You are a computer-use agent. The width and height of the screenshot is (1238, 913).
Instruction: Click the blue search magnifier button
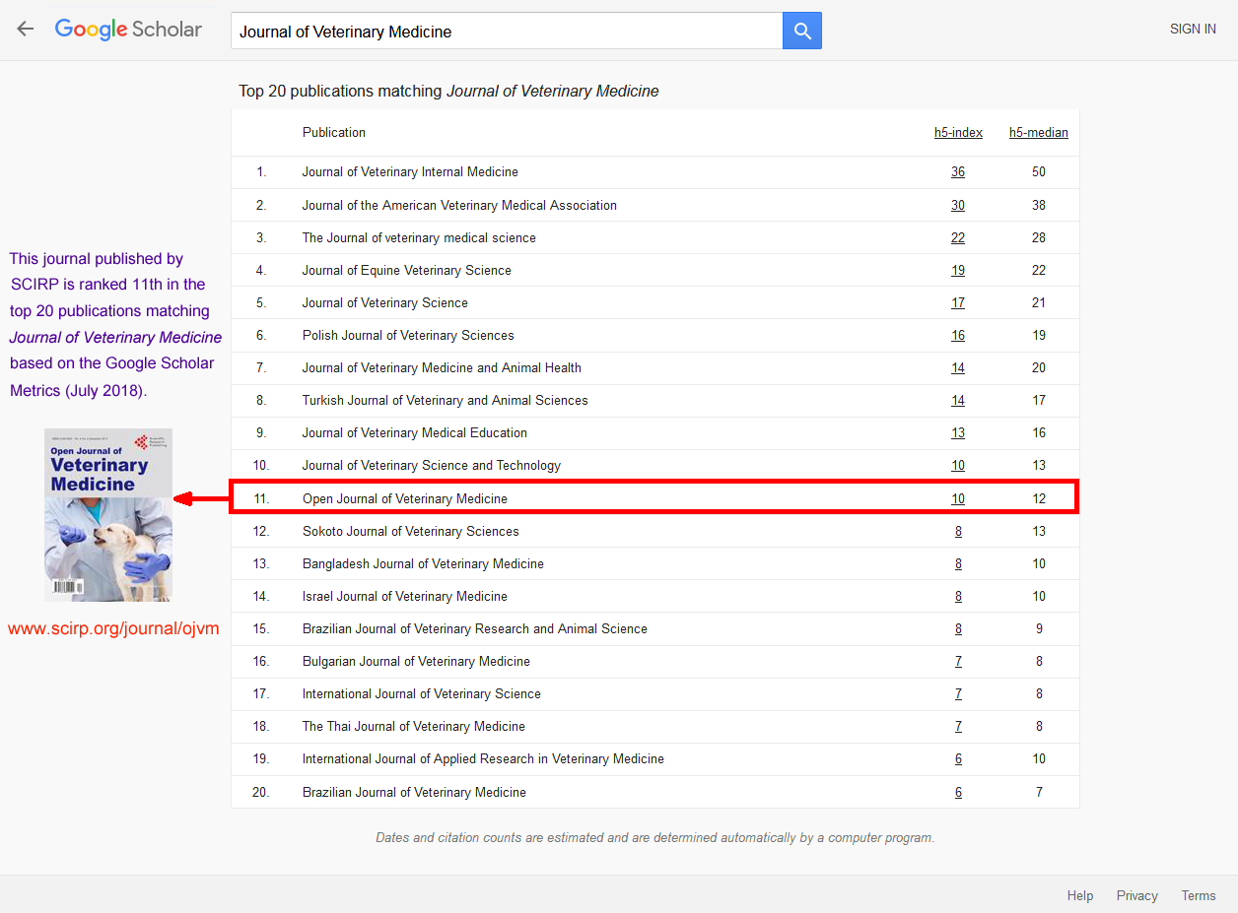tap(802, 31)
